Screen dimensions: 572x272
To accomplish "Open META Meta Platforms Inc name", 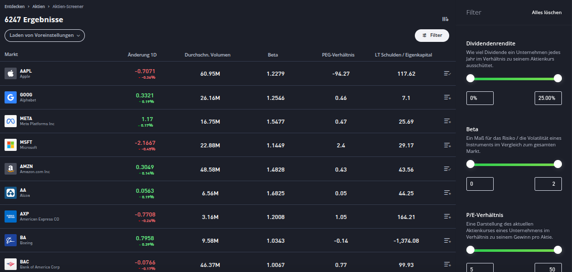I will tap(37, 121).
